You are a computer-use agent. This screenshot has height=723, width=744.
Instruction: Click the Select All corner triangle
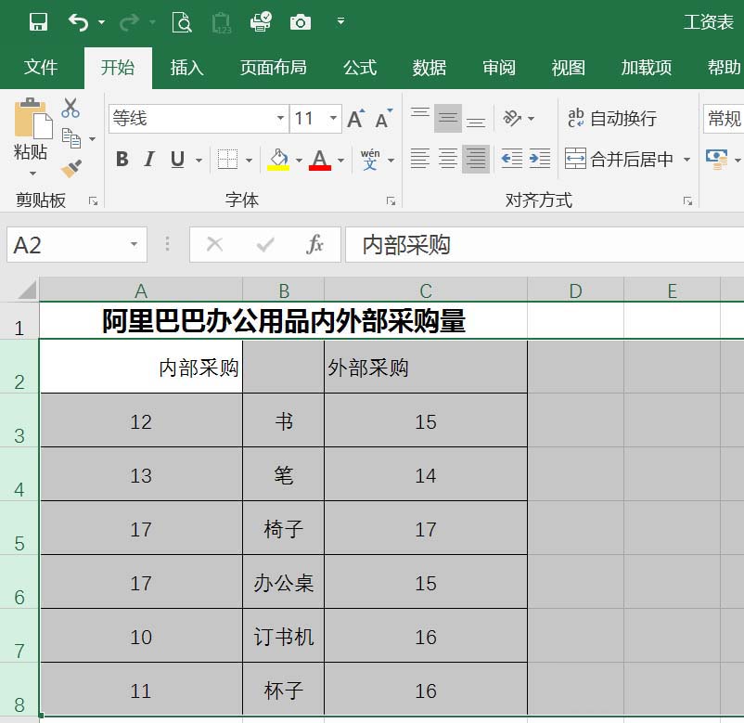[27, 290]
